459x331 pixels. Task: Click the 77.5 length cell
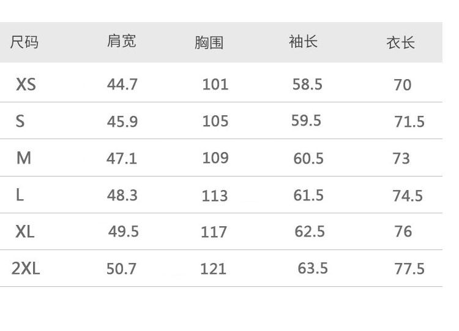(x=409, y=268)
